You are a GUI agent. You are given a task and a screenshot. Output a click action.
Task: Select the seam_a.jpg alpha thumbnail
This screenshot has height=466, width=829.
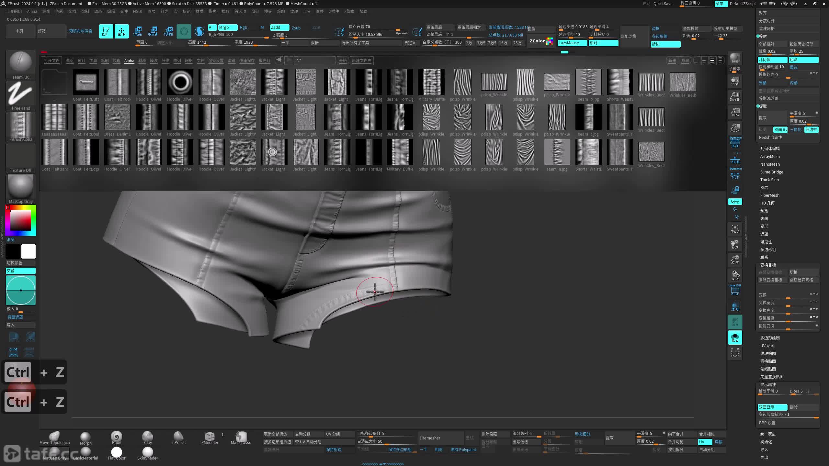coord(557,152)
